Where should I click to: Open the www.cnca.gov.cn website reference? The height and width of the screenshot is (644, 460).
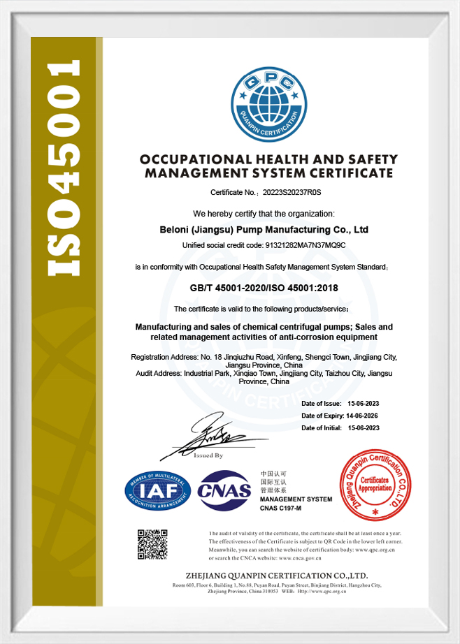click(300, 558)
